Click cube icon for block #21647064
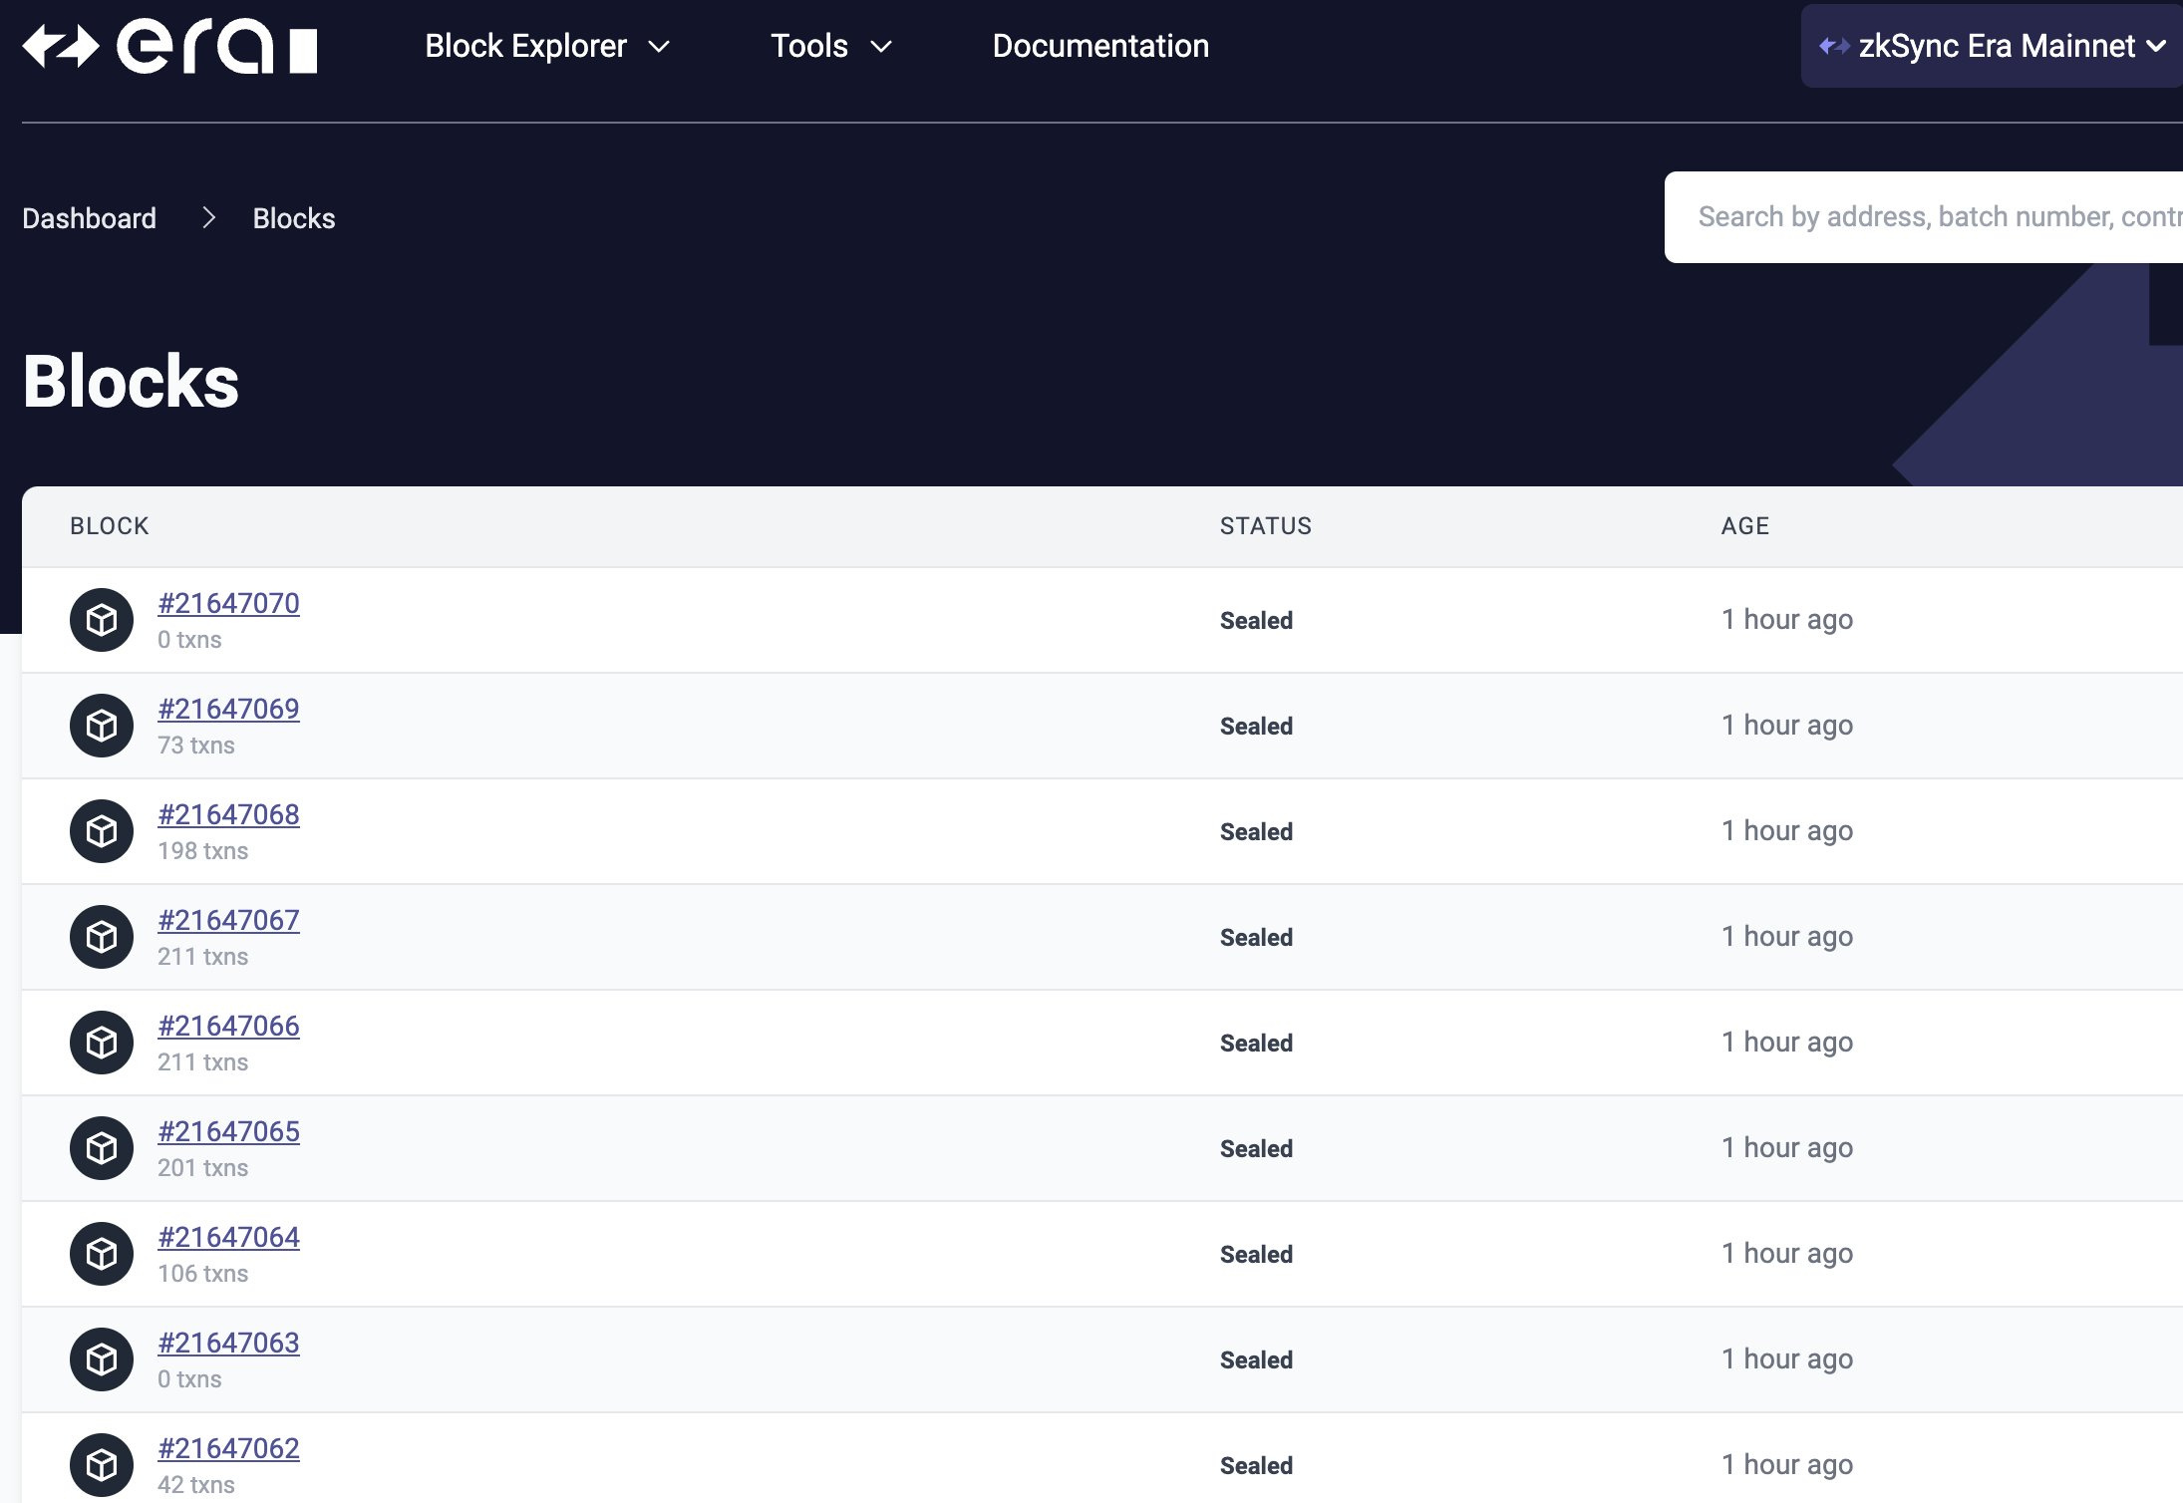2183x1503 pixels. 102,1254
